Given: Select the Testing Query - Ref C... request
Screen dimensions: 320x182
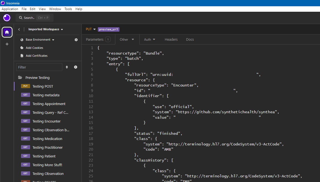Looking at the screenshot, I should 50,112.
